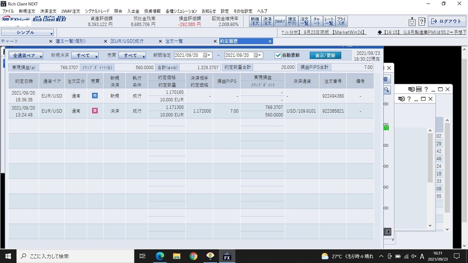Click the blue 売 badge in first row

[95, 95]
